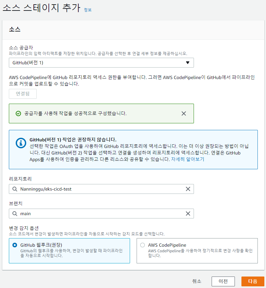The image size is (266, 288).
Task: Expand the 소스 공급자 GitHub(버전 1) dropdown
Action: tap(101, 63)
